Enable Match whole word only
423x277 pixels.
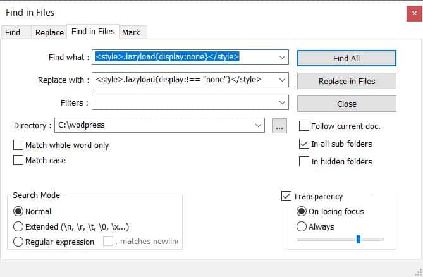(x=18, y=145)
